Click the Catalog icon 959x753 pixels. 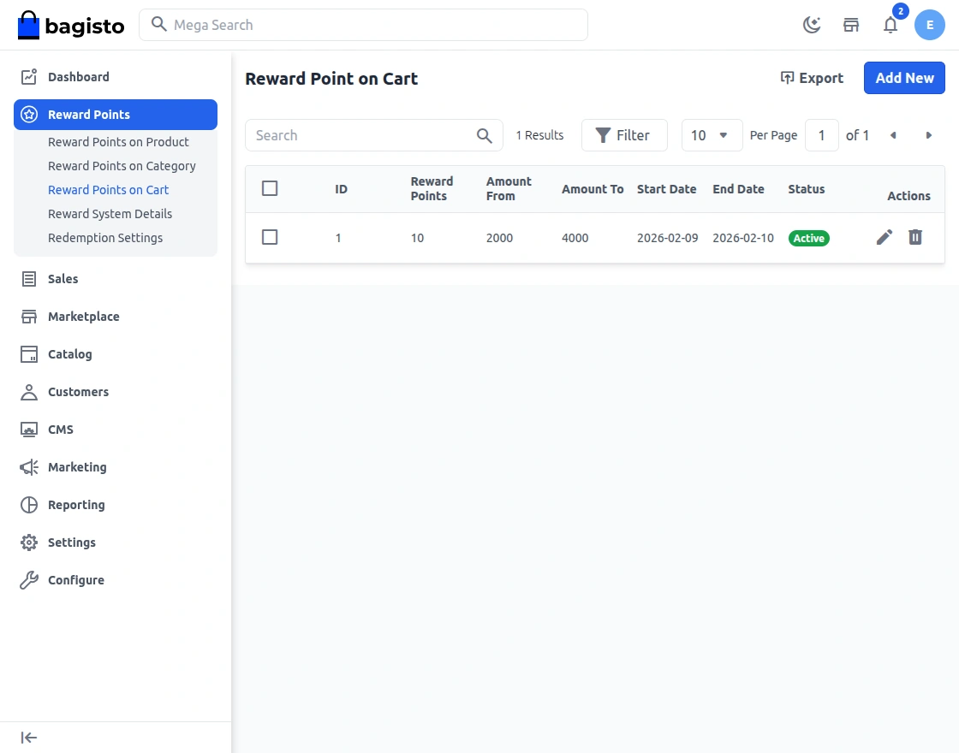(x=29, y=354)
